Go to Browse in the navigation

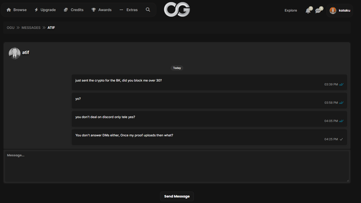16,10
